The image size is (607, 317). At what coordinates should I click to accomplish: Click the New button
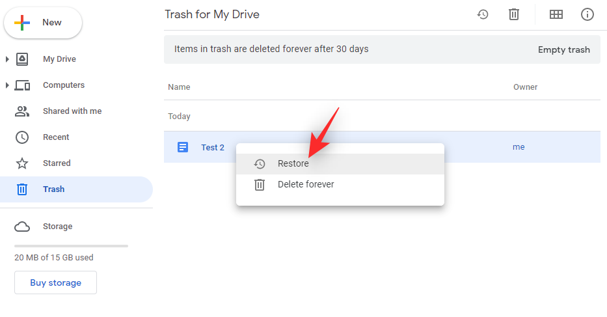pos(42,23)
